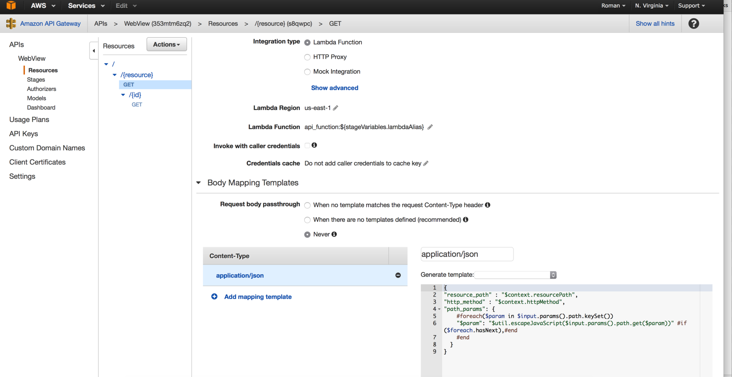Click the Show advanced link
Image resolution: width=732 pixels, height=377 pixels.
tap(334, 88)
